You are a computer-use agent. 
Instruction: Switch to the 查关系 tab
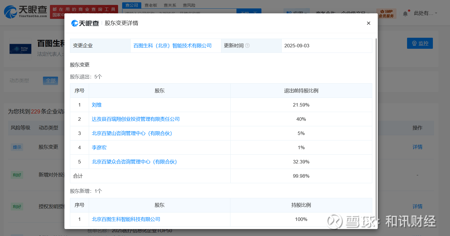[x=170, y=5]
